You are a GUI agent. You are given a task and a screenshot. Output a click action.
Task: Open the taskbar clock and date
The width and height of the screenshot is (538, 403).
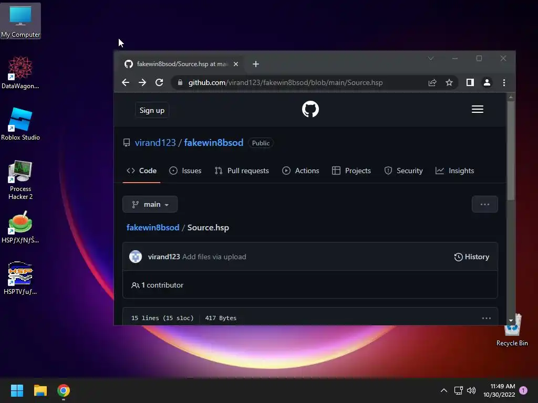pyautogui.click(x=499, y=390)
